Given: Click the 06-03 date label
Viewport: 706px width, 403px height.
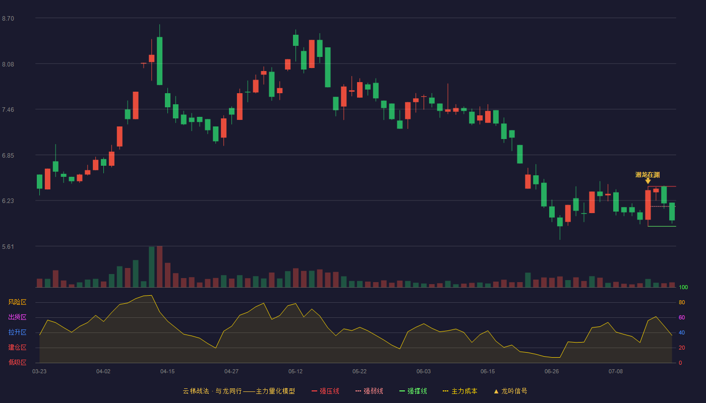Looking at the screenshot, I should coord(424,371).
